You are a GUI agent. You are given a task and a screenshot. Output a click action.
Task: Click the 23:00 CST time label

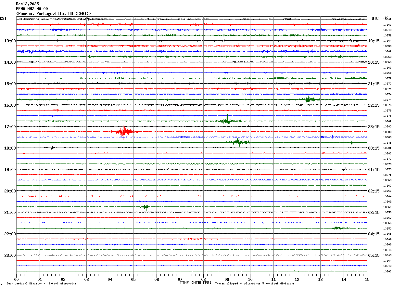(10, 255)
